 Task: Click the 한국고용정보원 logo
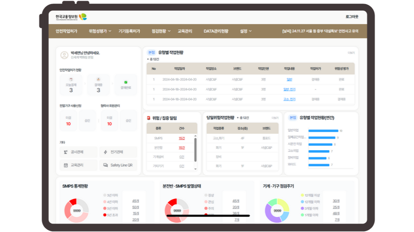pos(71,17)
